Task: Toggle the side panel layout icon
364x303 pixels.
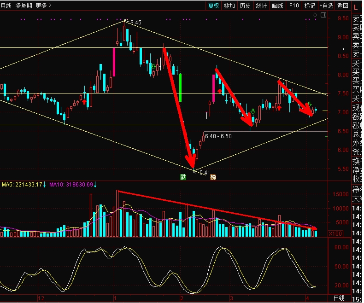Action: point(323,15)
